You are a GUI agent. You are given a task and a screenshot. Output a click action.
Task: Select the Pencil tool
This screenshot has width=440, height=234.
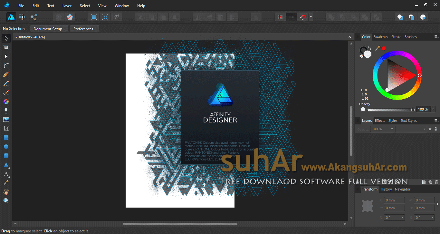(6, 83)
